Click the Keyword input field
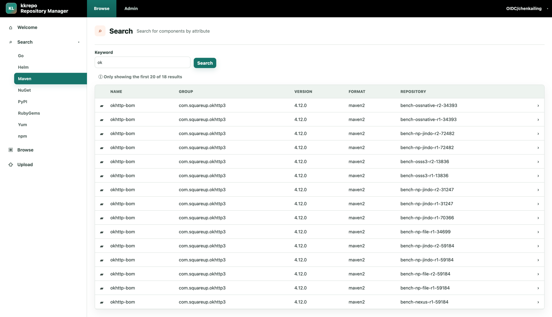 tap(143, 62)
